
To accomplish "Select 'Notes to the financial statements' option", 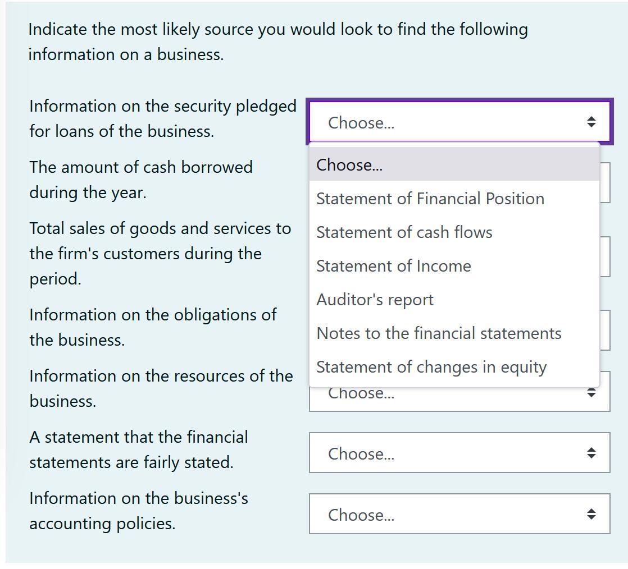I will (439, 333).
